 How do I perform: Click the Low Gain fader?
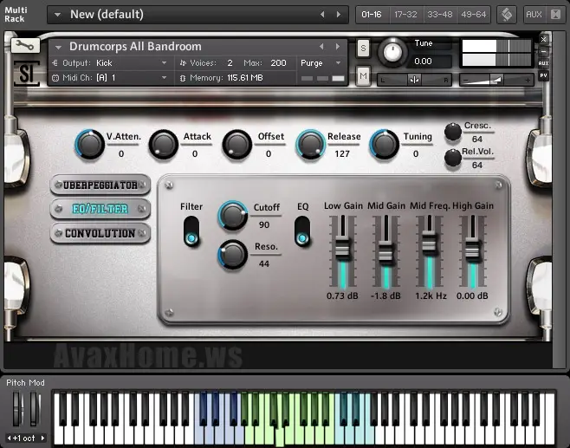tap(342, 249)
